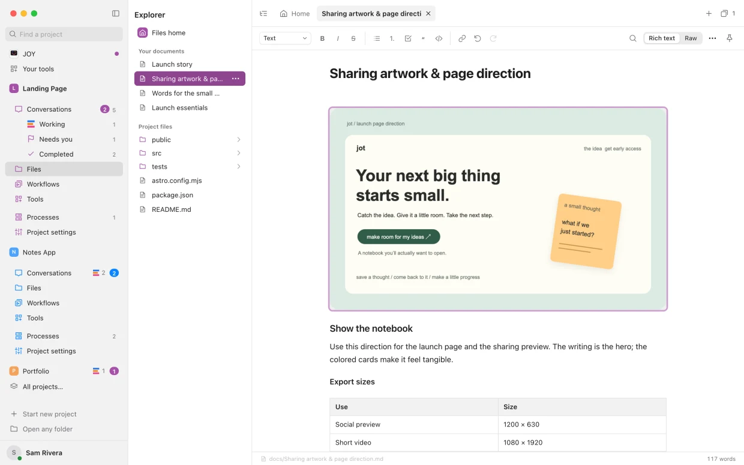Click the Short video table cell
The width and height of the screenshot is (744, 465).
pos(414,442)
